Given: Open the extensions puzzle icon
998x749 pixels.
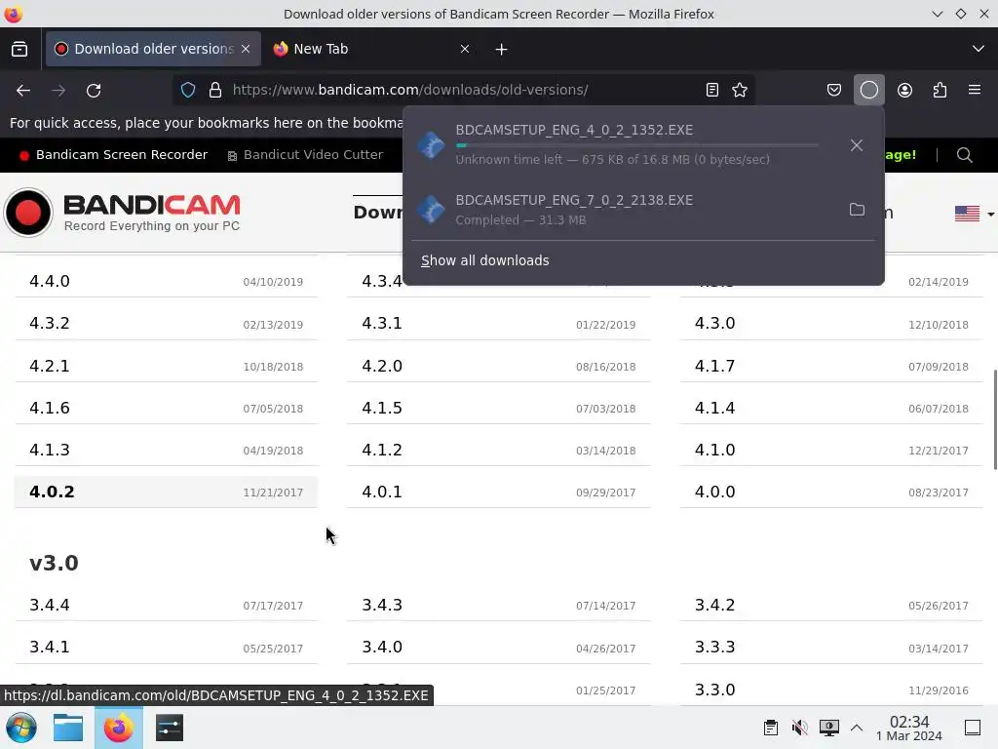Looking at the screenshot, I should 940,90.
